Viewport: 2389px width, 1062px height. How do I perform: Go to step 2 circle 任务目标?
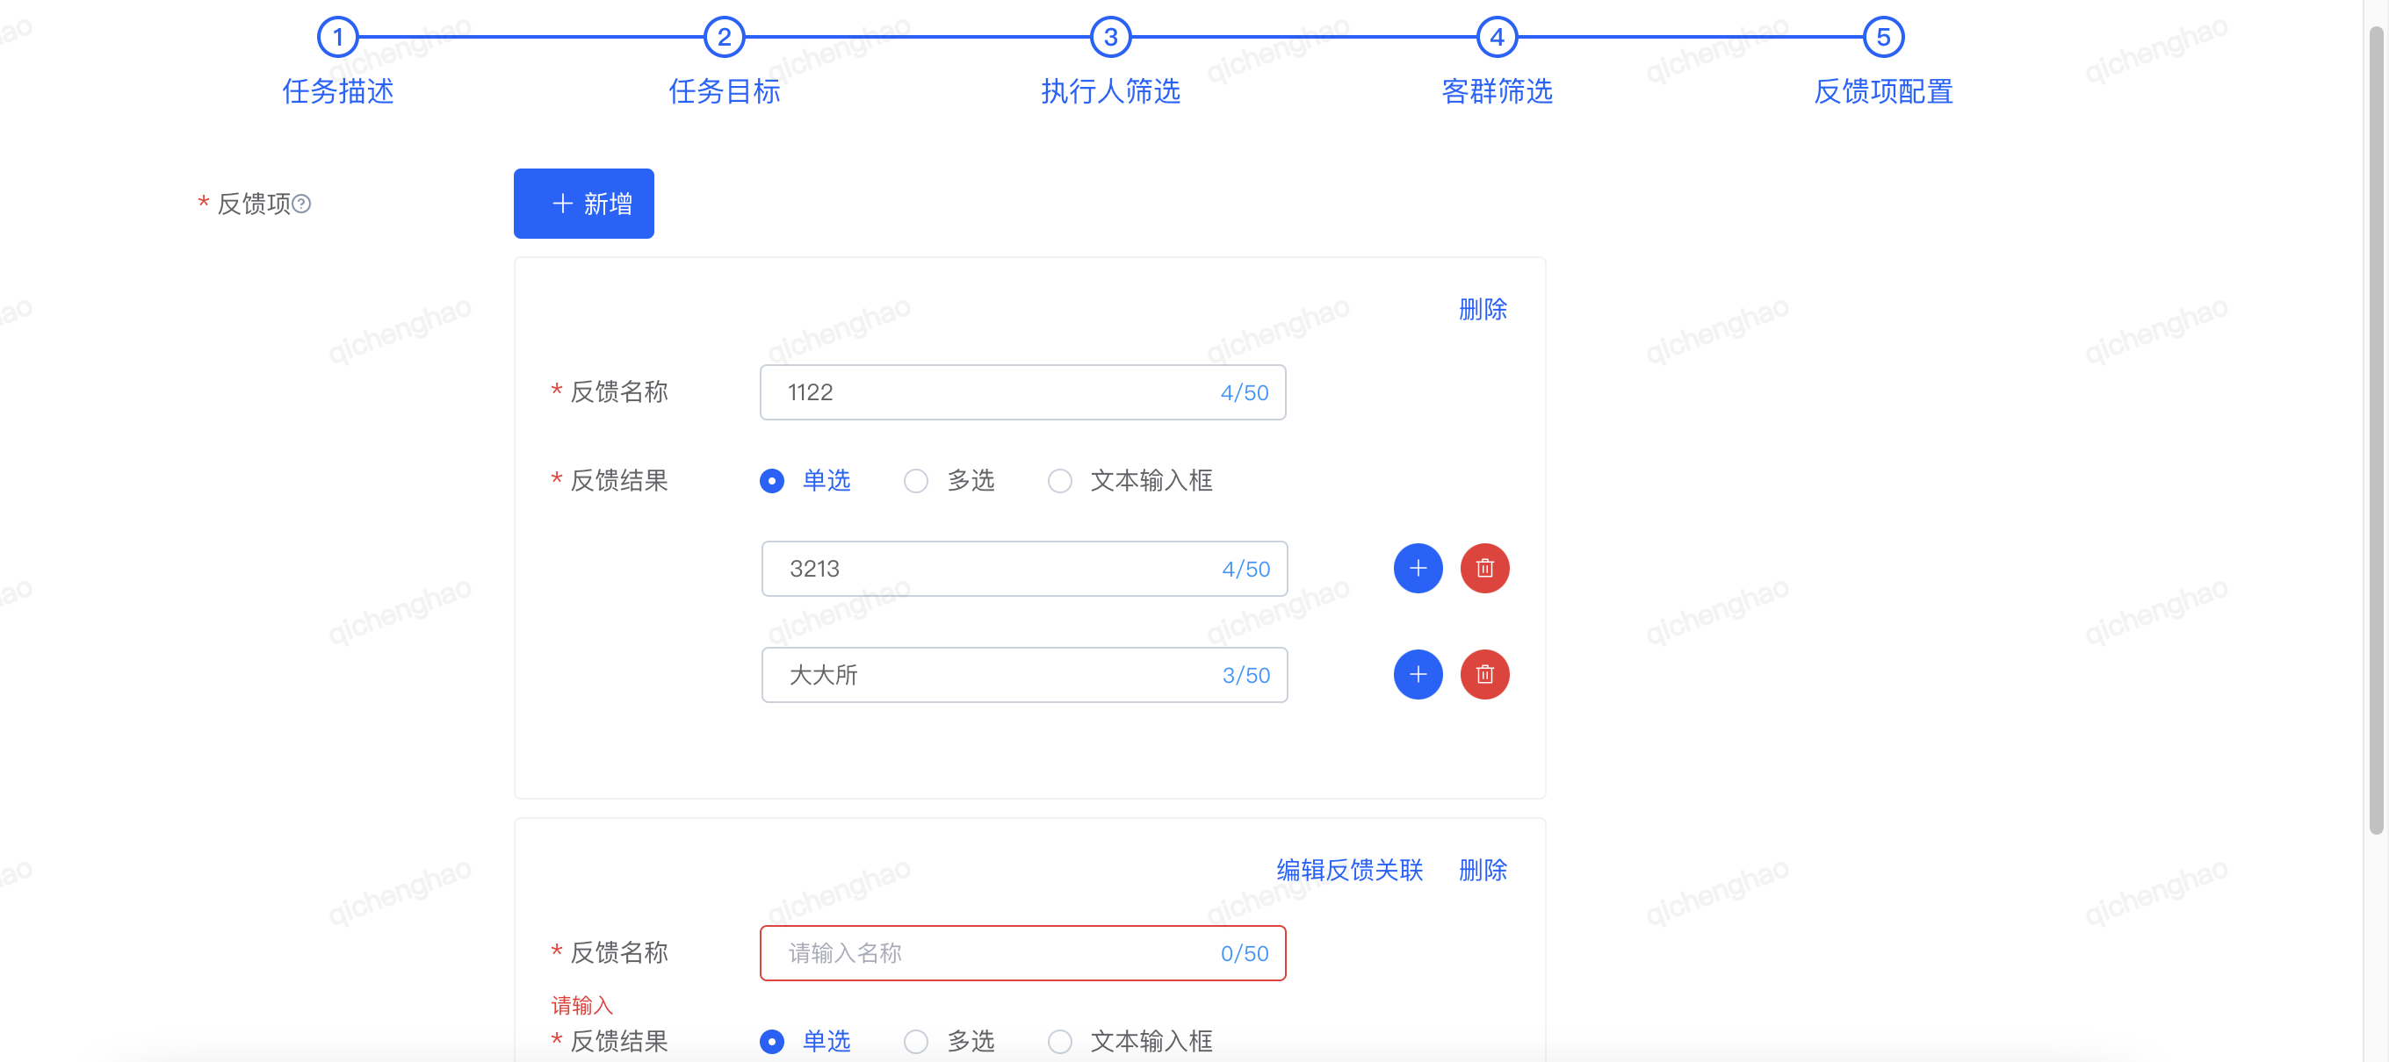click(725, 37)
